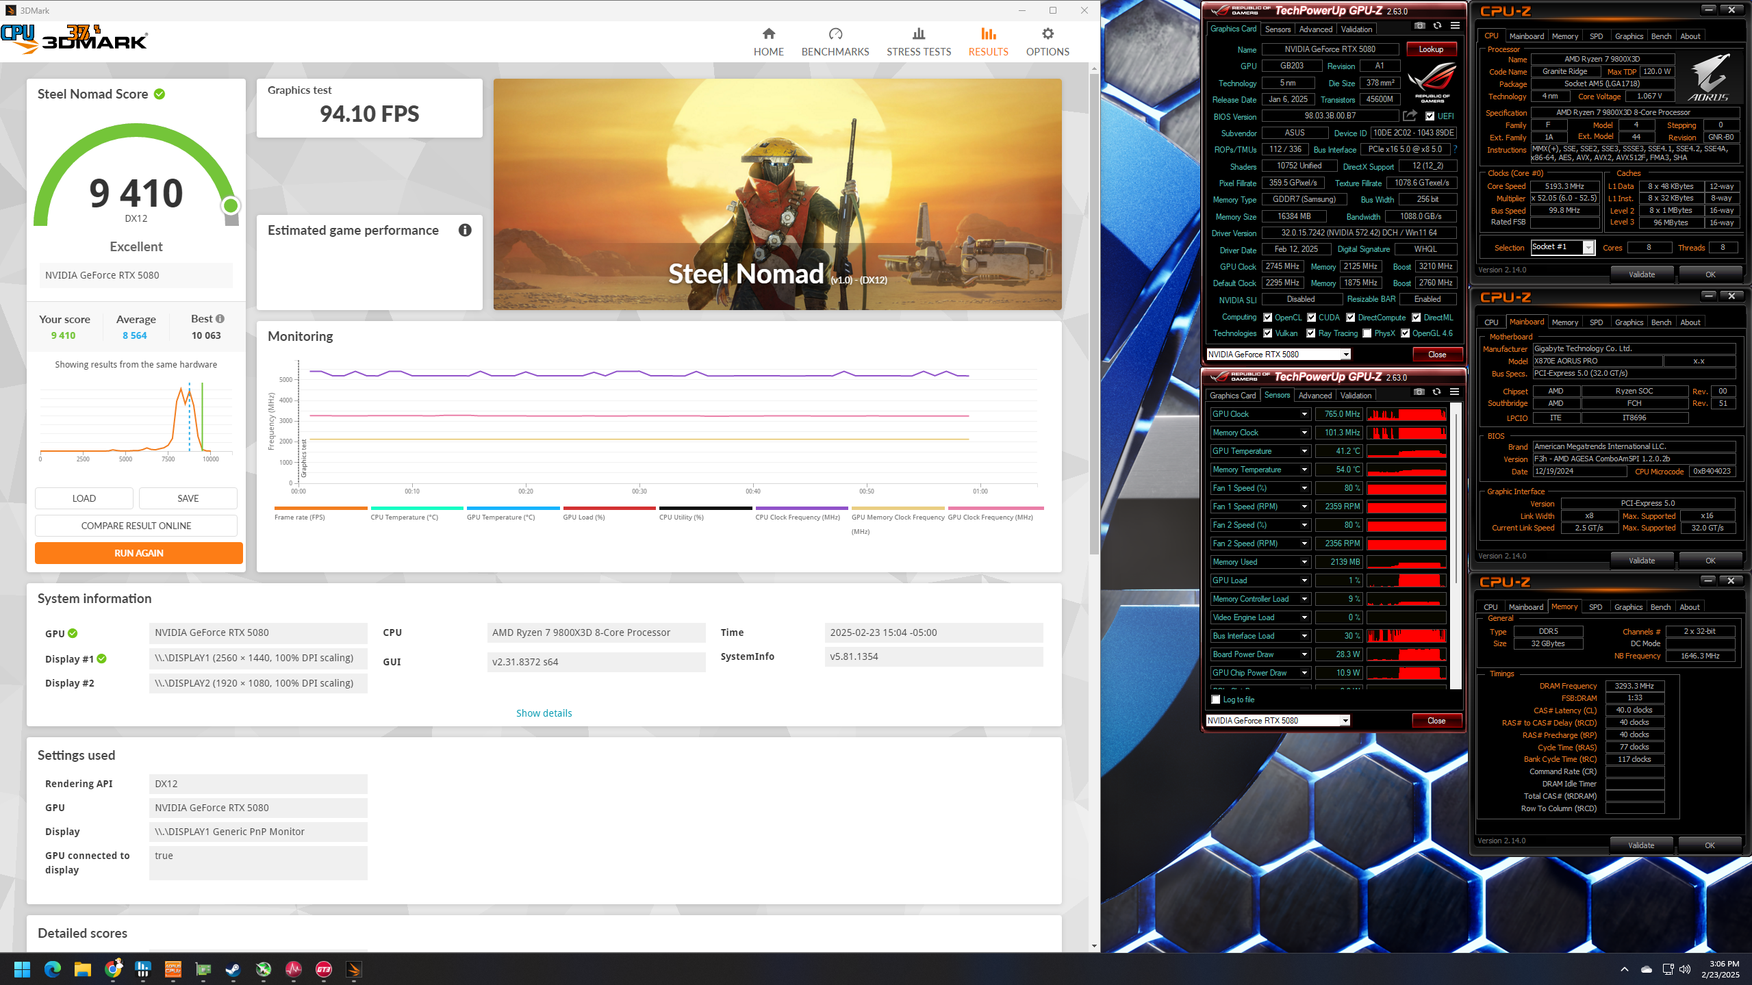This screenshot has height=985, width=1752.
Task: Launch Microsoft Edge from the taskbar
Action: click(x=53, y=969)
